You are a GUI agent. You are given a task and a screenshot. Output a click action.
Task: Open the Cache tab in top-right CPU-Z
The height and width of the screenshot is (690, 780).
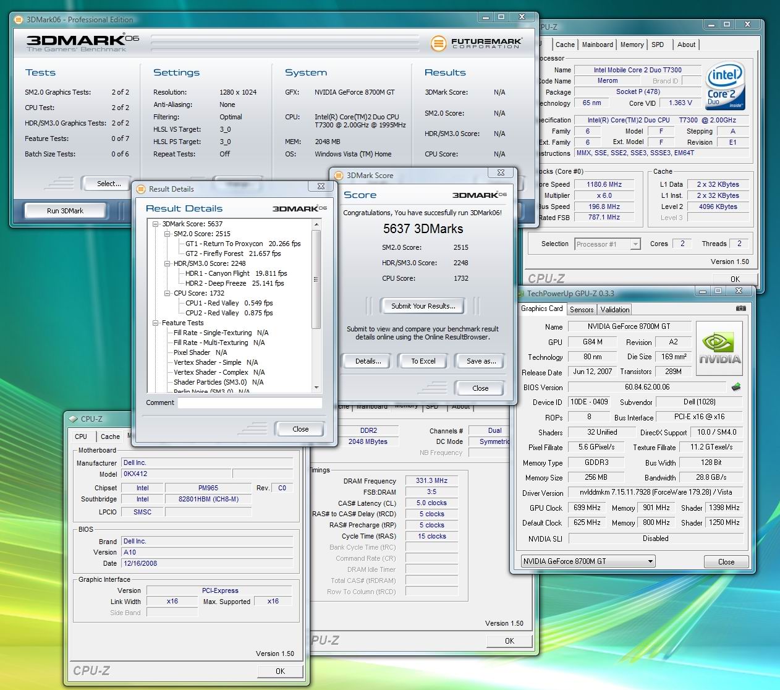coord(565,45)
